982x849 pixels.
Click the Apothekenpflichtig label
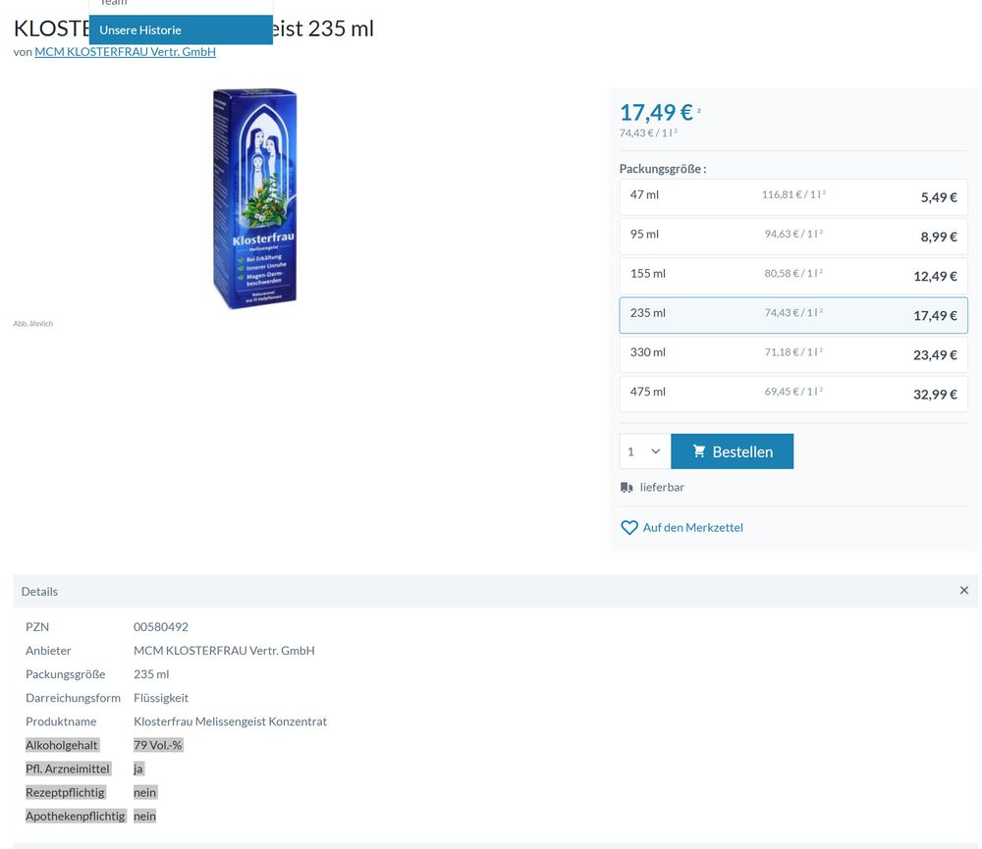pos(76,817)
